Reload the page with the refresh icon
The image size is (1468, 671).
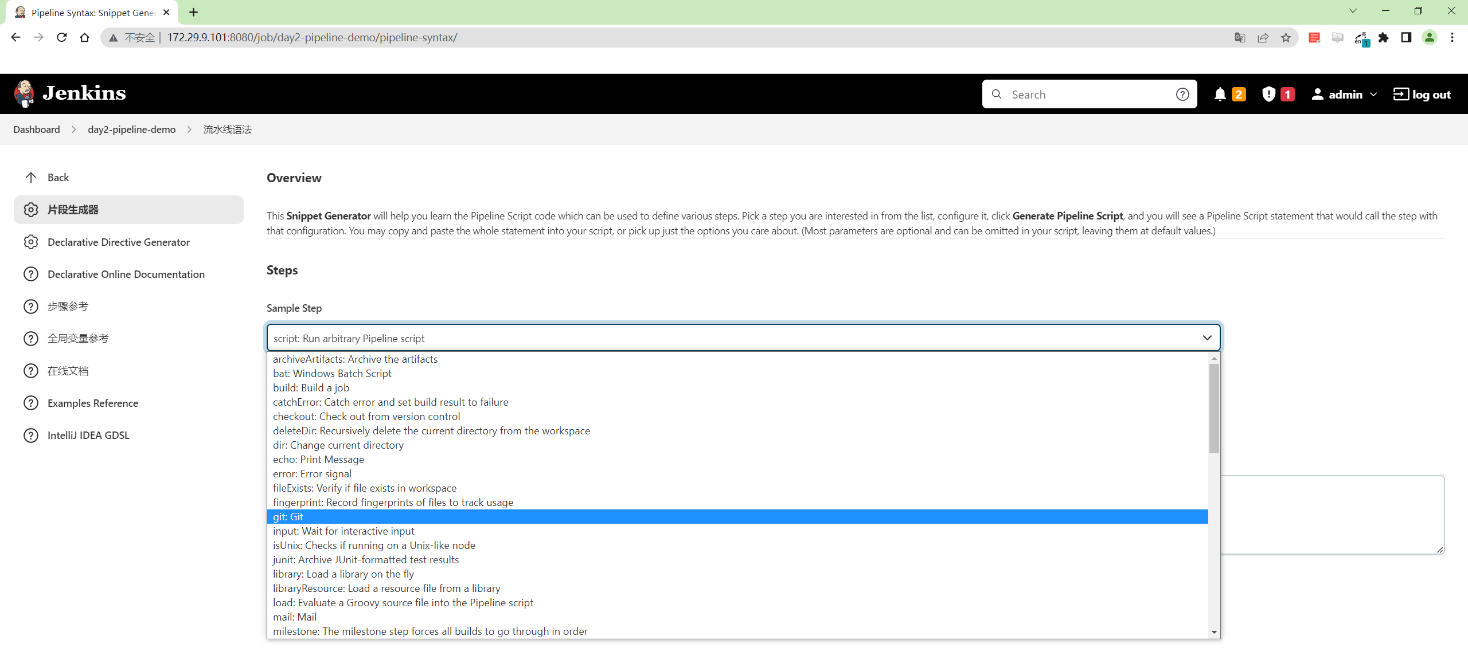(61, 37)
